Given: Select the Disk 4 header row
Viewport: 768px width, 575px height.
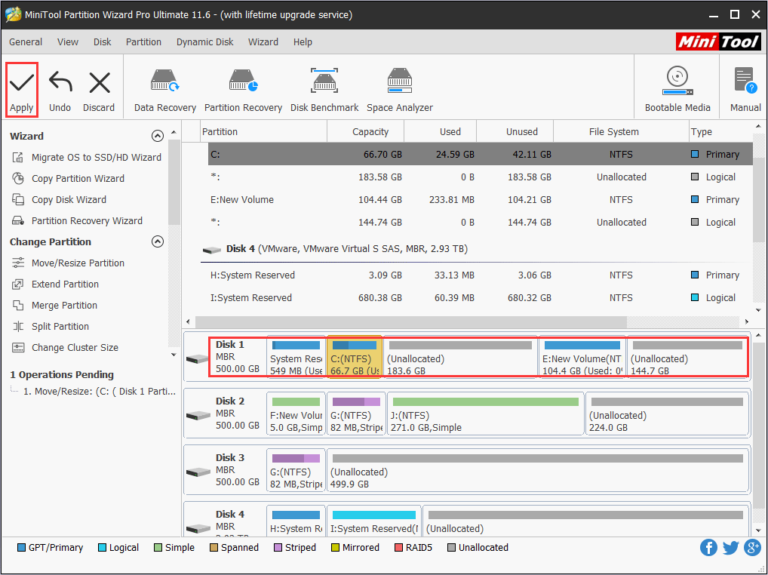Looking at the screenshot, I should click(x=477, y=249).
